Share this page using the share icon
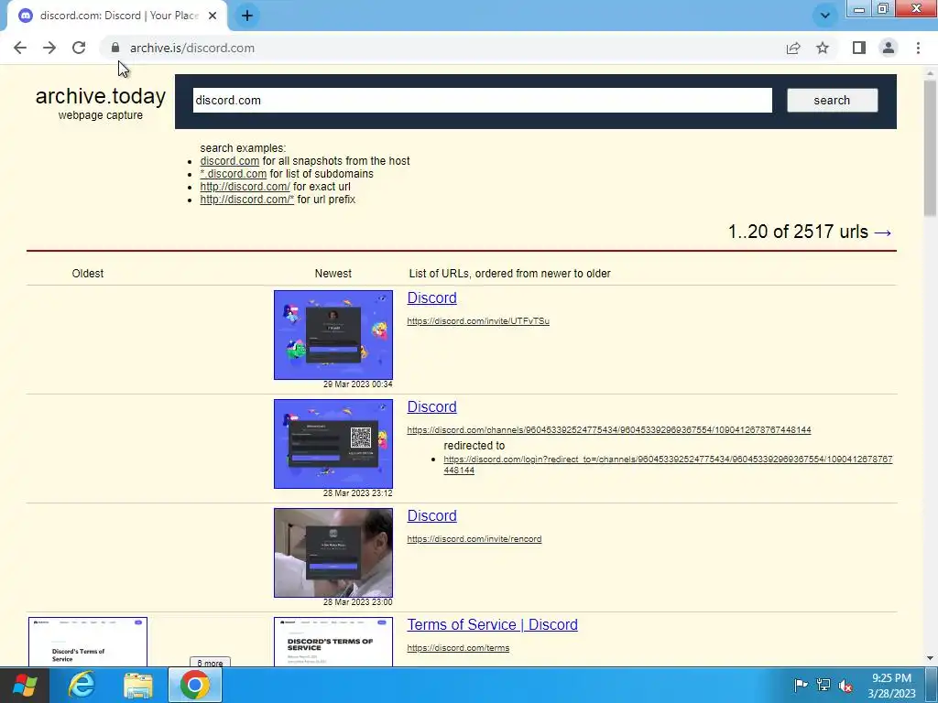The height and width of the screenshot is (703, 938). point(793,48)
